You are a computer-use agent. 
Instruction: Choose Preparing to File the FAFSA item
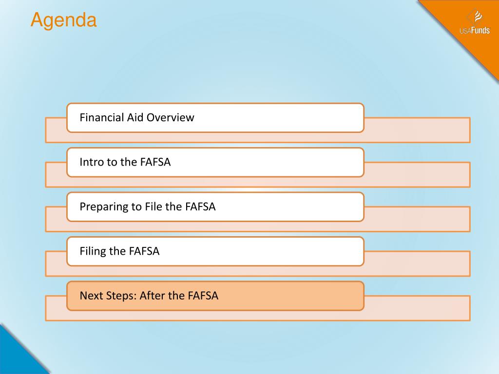click(215, 206)
